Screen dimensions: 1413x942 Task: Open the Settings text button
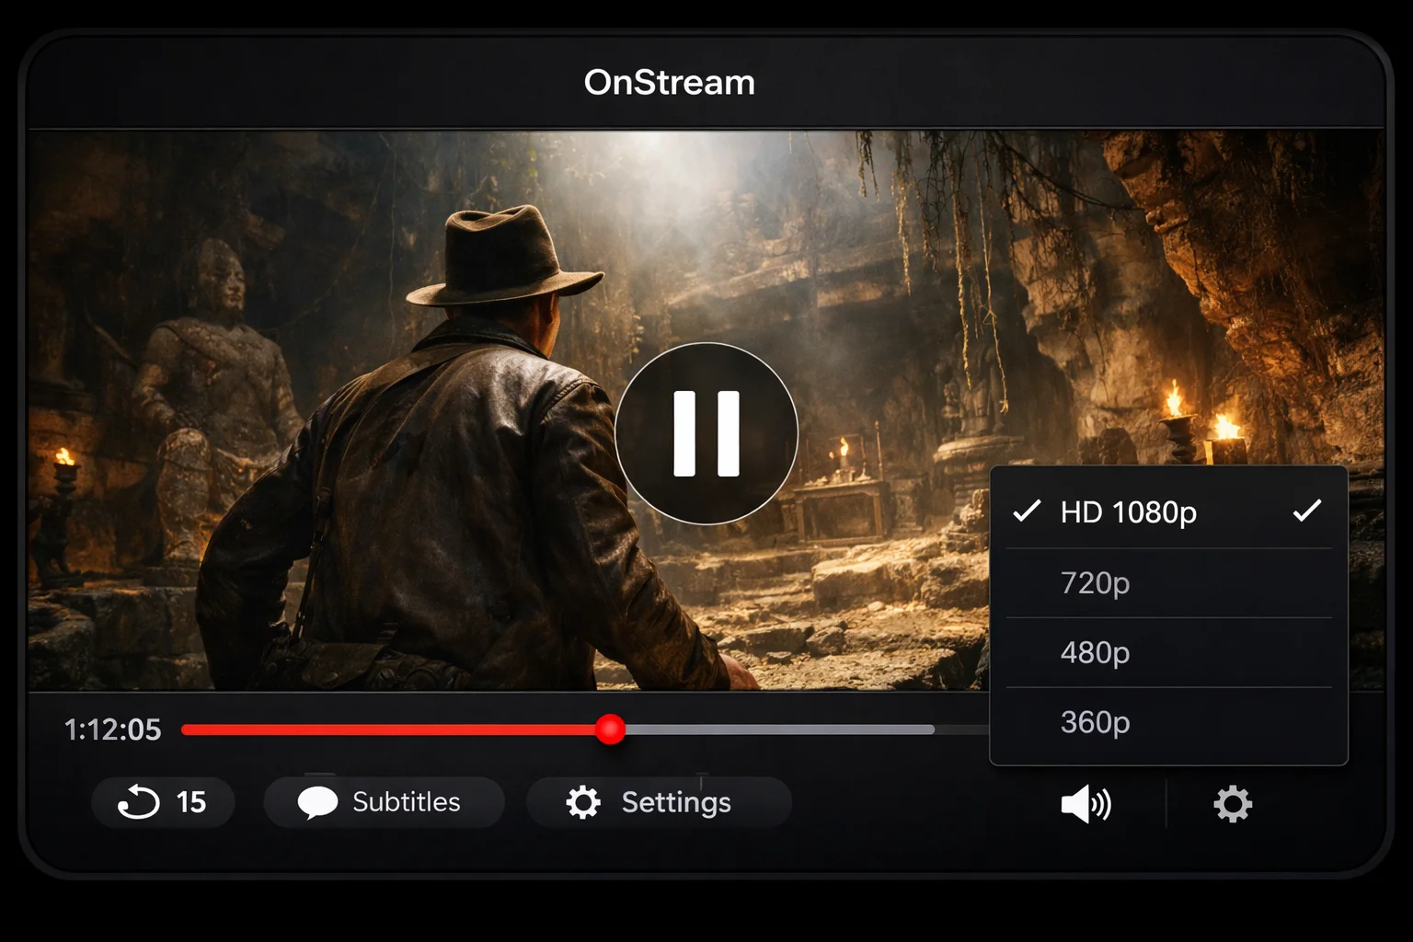pos(676,802)
